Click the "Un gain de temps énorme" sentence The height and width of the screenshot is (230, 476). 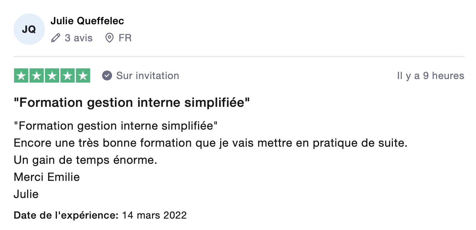[85, 160]
